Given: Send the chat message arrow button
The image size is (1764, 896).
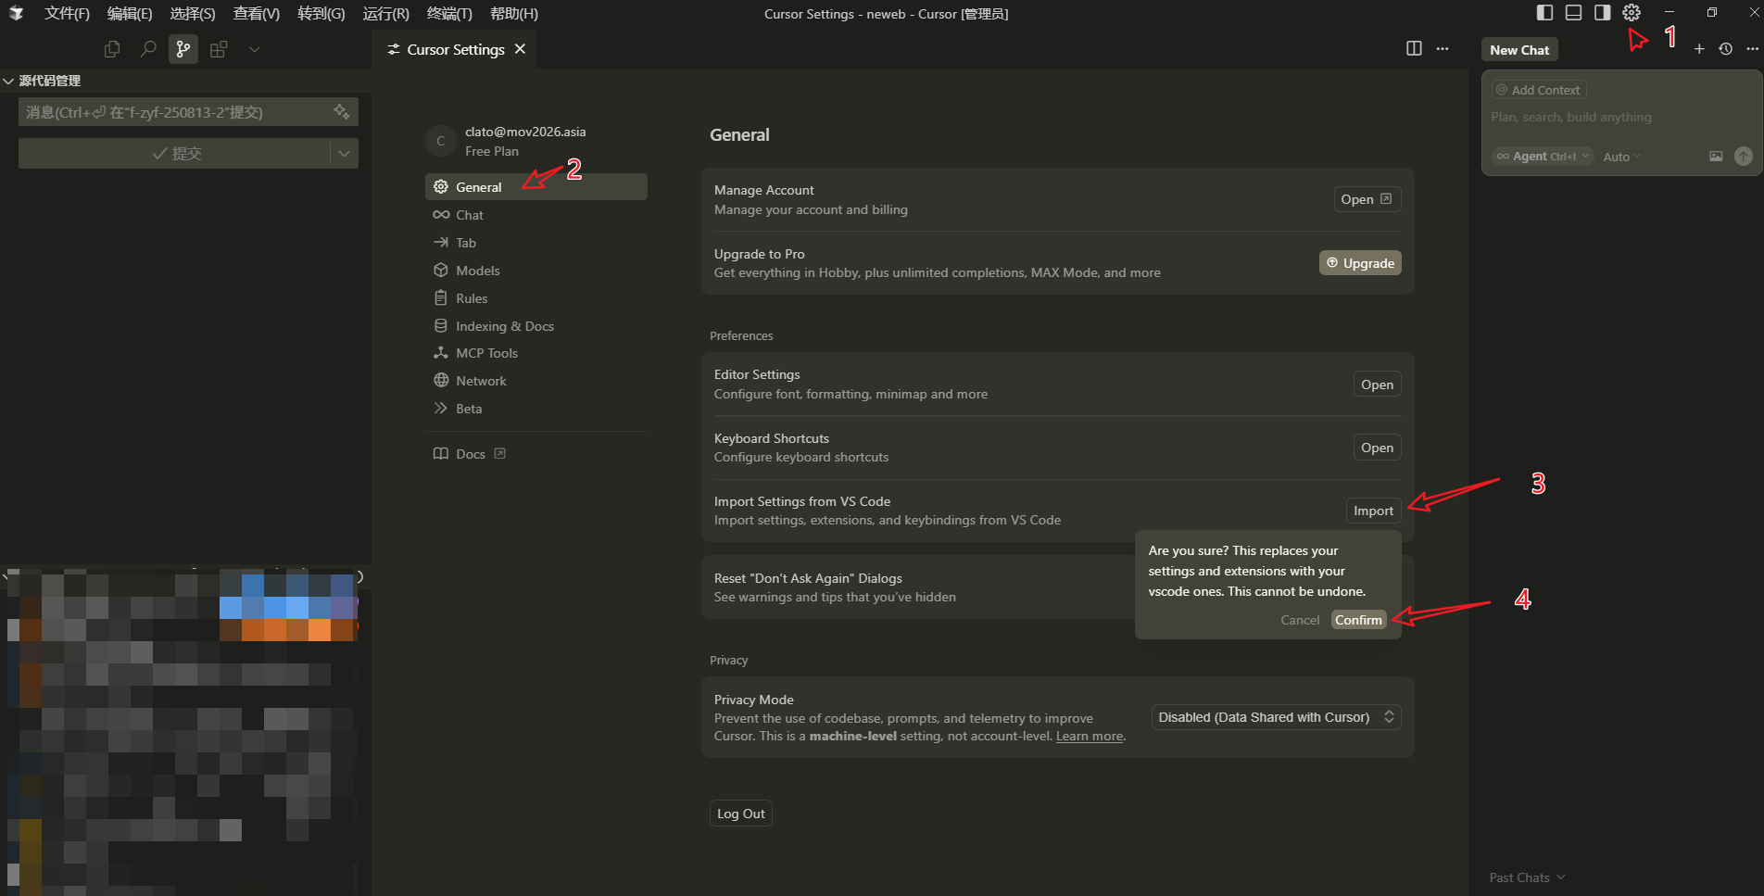Looking at the screenshot, I should coord(1743,157).
